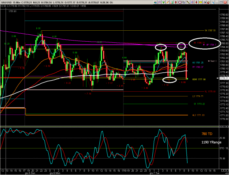Screen dimensions: 229x175
Task: Click the S1 1773.22 support label
Action: [199, 104]
